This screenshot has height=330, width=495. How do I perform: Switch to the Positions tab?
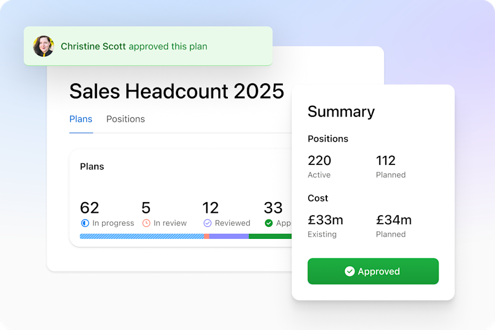click(125, 119)
